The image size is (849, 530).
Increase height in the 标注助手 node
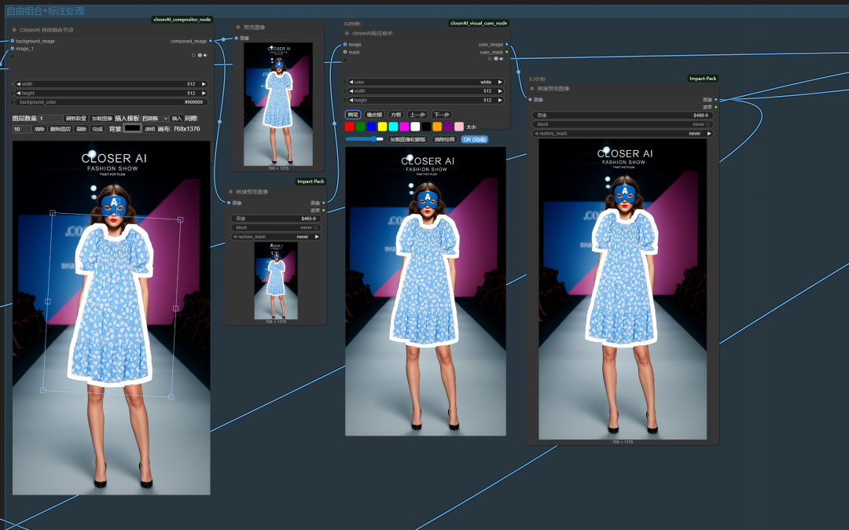tap(500, 100)
